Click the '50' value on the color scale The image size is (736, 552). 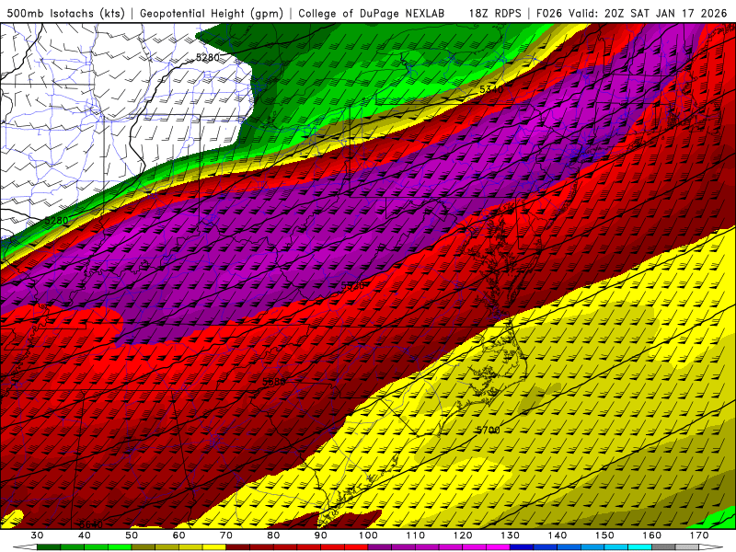click(x=132, y=535)
